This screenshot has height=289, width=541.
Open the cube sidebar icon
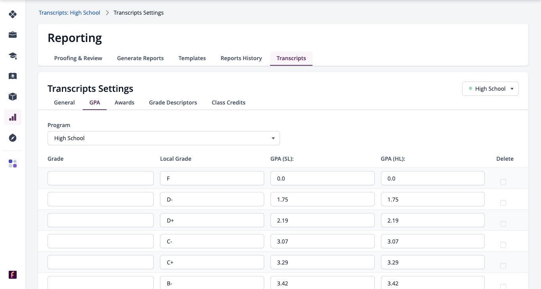coord(13,97)
